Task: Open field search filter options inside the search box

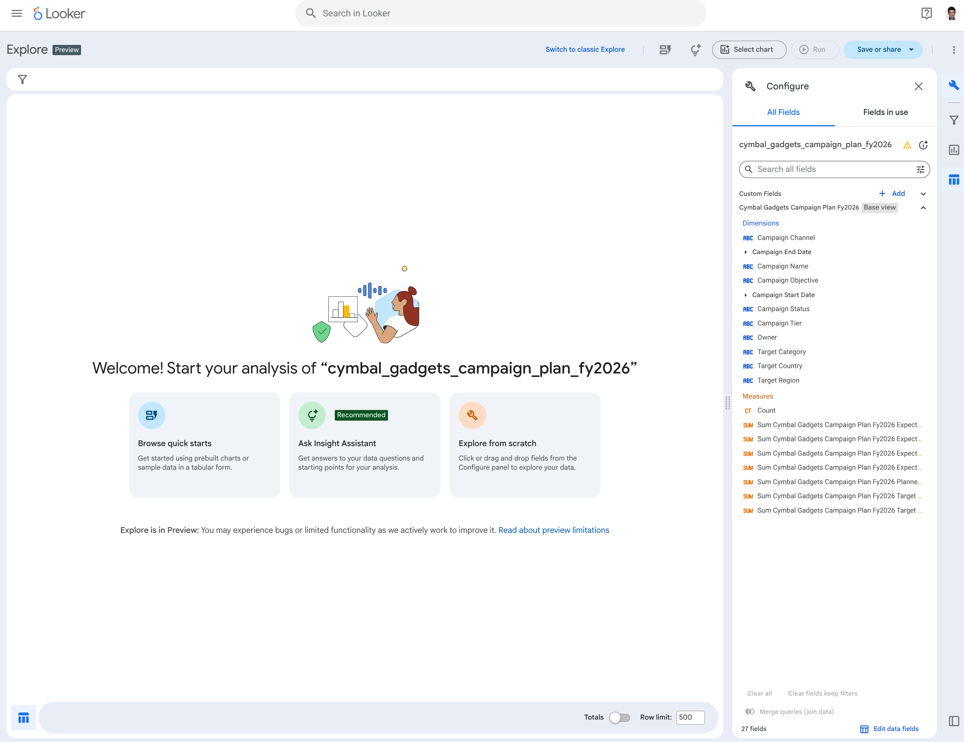Action: point(920,169)
